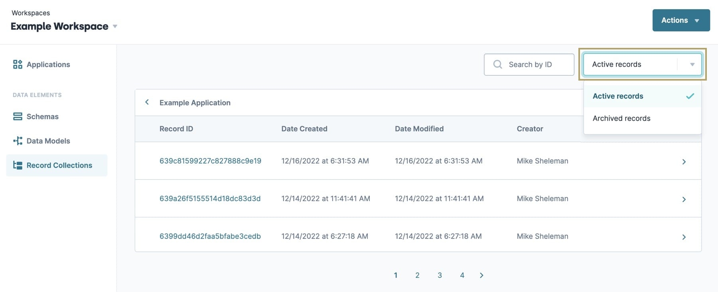Click the Data Models node icon
Image resolution: width=718 pixels, height=292 pixels.
tap(18, 141)
